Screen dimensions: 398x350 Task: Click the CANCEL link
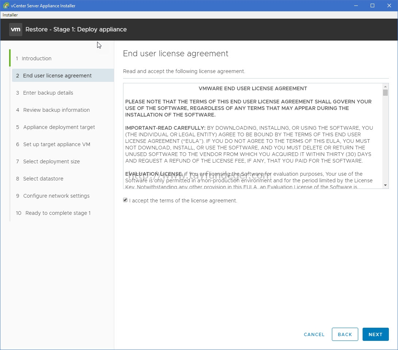point(314,335)
